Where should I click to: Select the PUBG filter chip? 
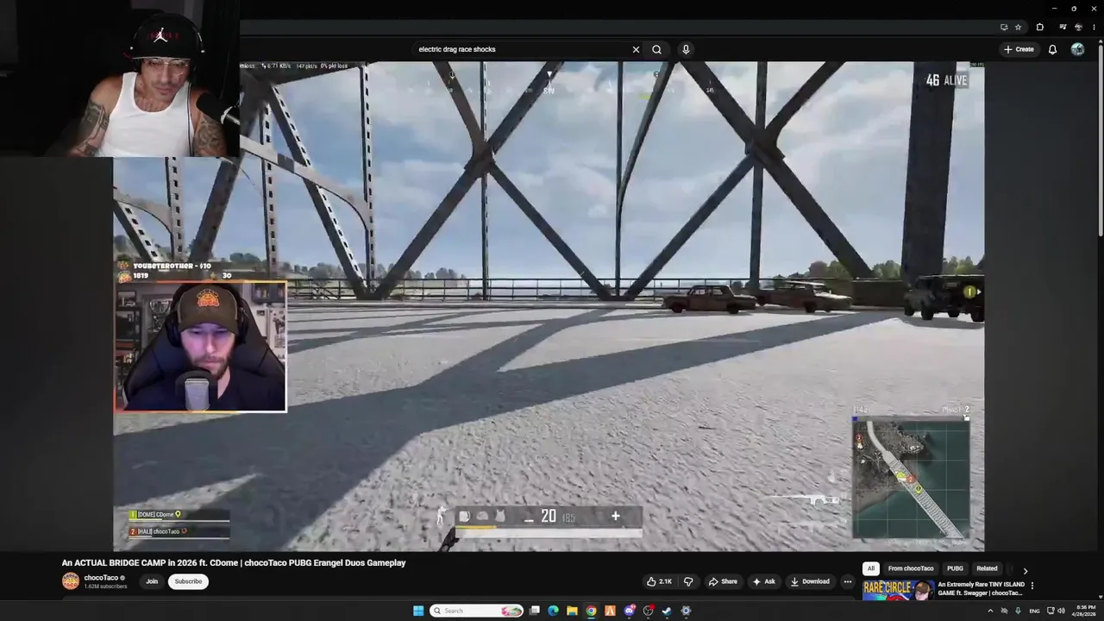click(x=955, y=568)
